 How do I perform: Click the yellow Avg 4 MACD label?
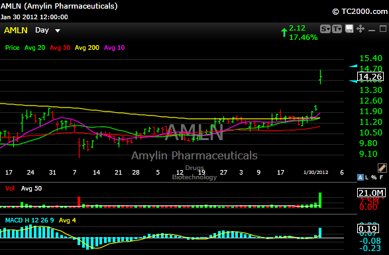pyautogui.click(x=68, y=220)
